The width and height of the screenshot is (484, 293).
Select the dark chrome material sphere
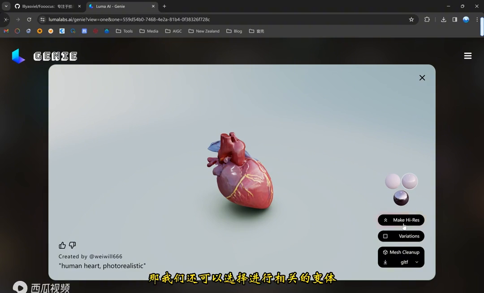tap(401, 198)
